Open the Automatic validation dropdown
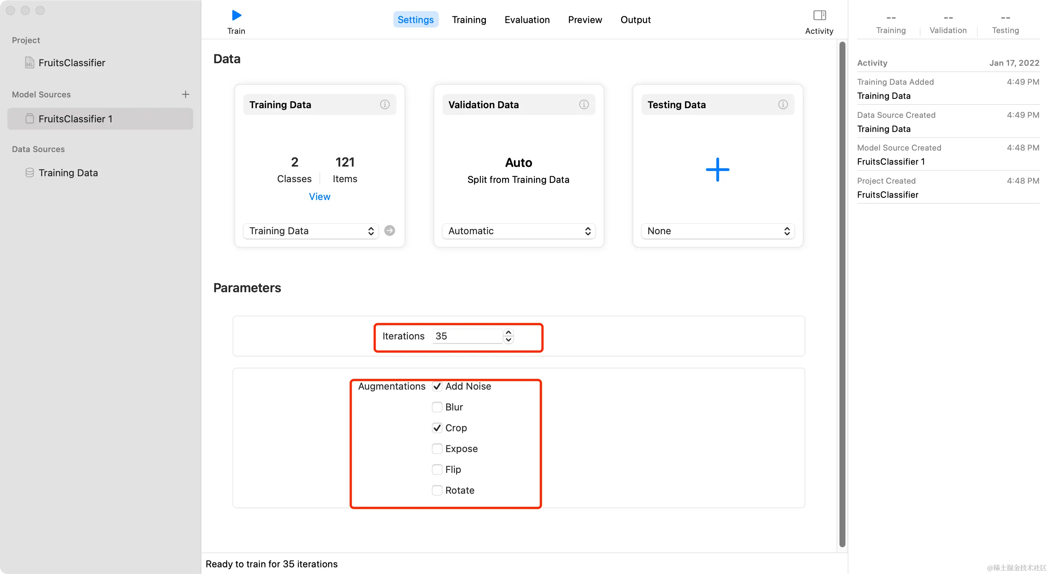1049x574 pixels. [x=519, y=231]
